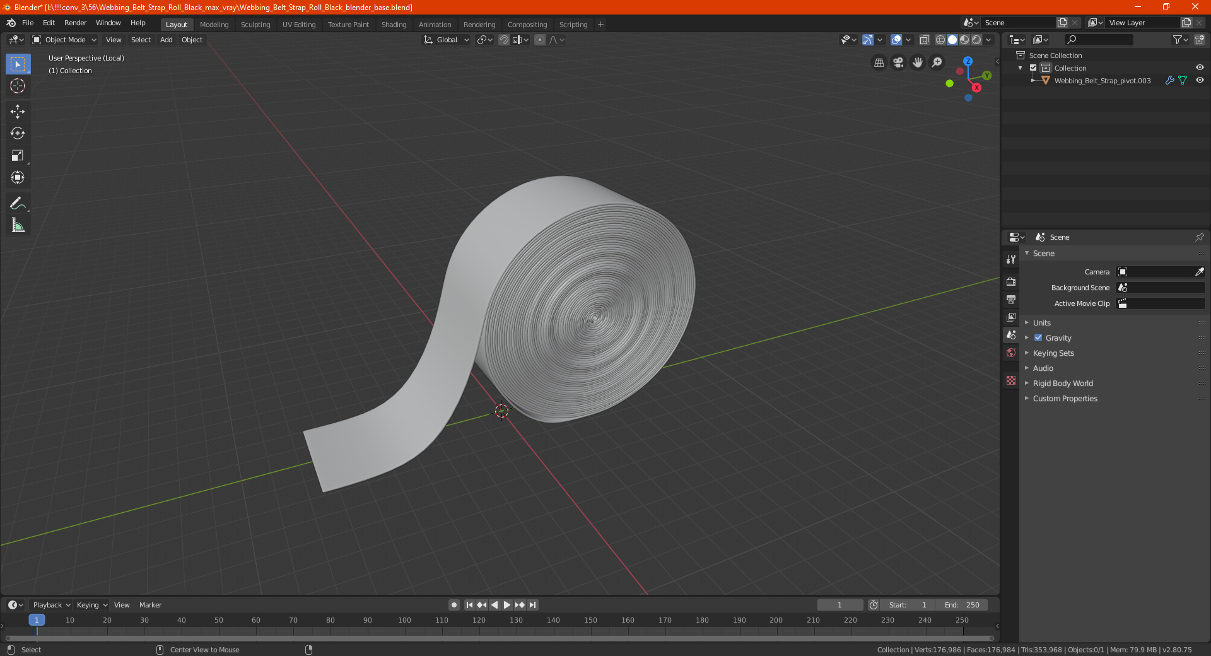Open the World properties tab

[1011, 353]
